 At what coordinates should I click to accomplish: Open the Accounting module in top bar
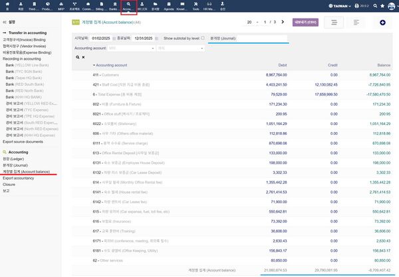pyautogui.click(x=127, y=7)
